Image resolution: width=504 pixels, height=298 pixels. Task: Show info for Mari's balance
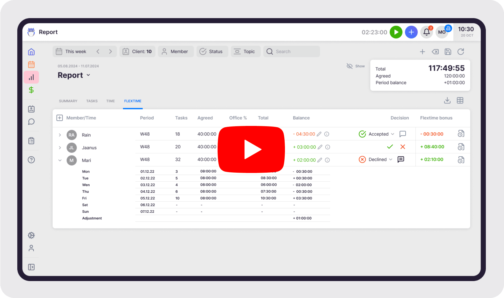click(x=327, y=160)
